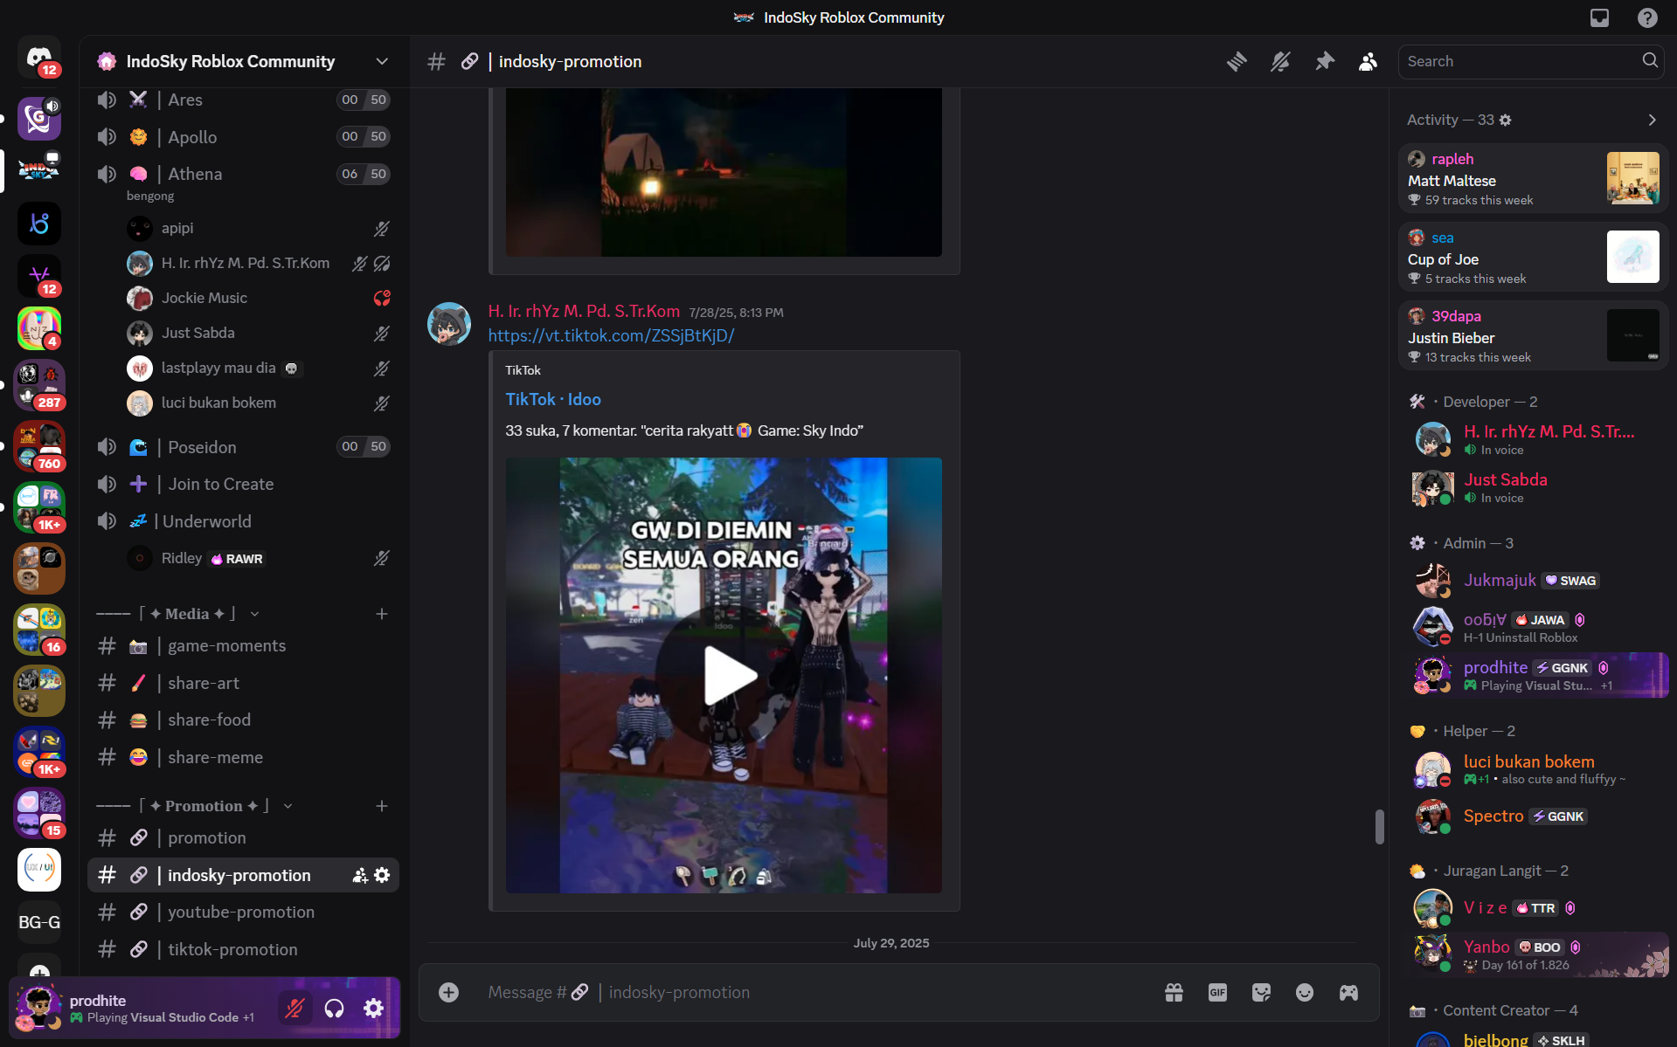
Task: Open the game-moments channel
Action: click(243, 646)
